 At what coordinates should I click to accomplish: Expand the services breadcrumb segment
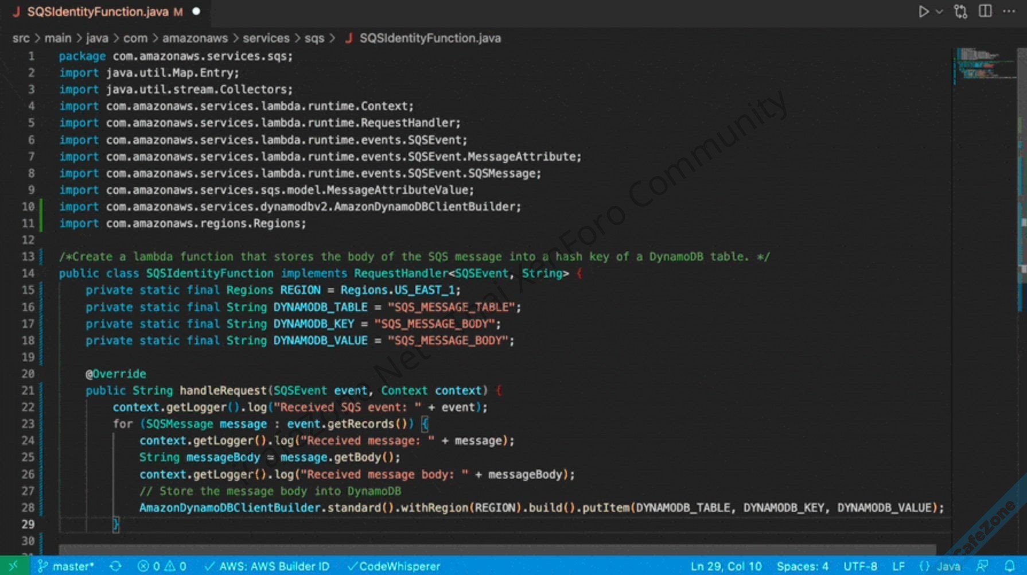coord(266,38)
